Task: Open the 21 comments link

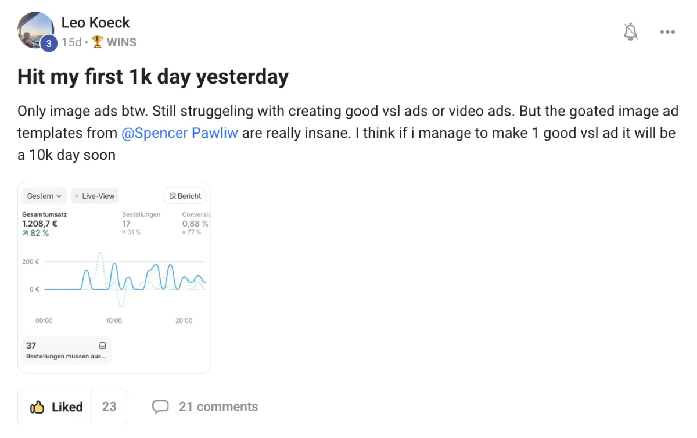Action: tap(218, 407)
